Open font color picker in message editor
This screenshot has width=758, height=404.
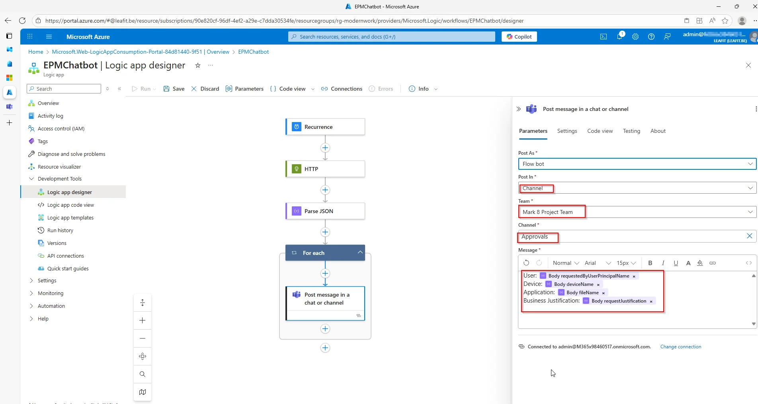688,263
